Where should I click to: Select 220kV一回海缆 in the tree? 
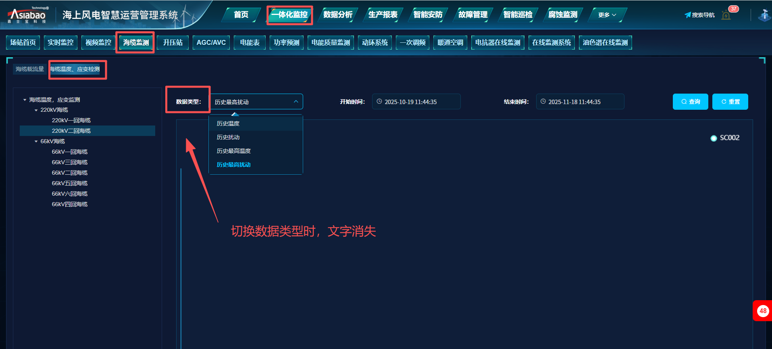71,120
